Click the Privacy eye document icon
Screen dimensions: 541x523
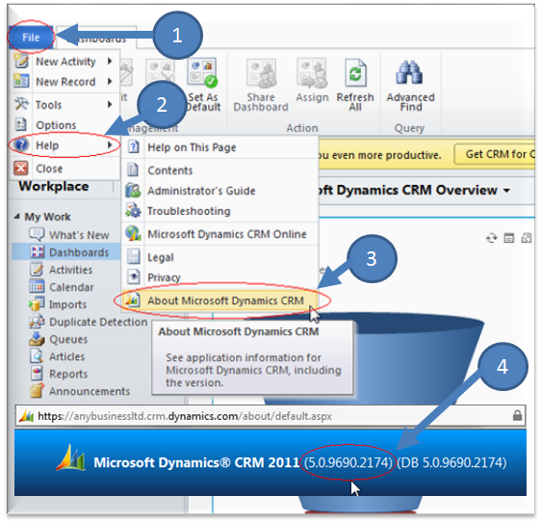[x=133, y=276]
